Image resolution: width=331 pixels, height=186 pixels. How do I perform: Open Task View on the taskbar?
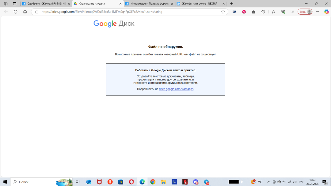click(x=78, y=182)
